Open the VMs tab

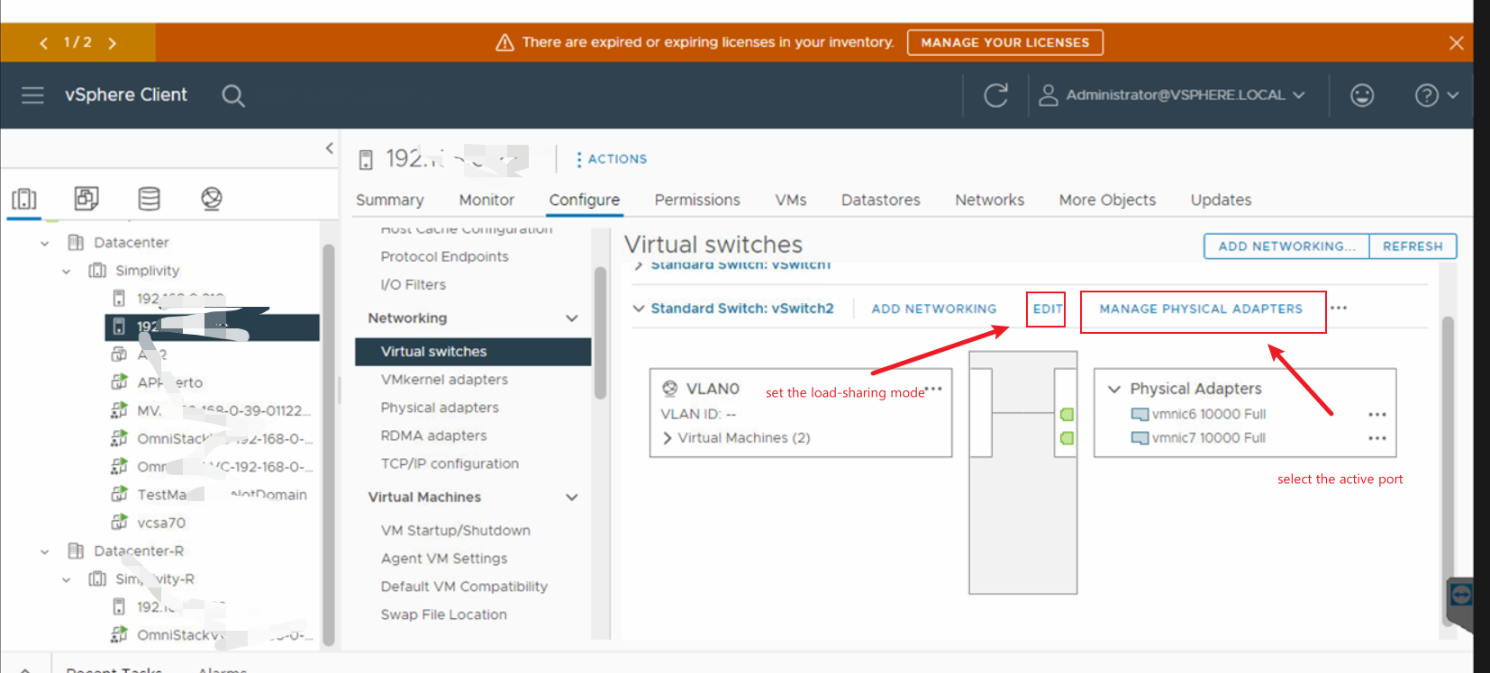[791, 200]
